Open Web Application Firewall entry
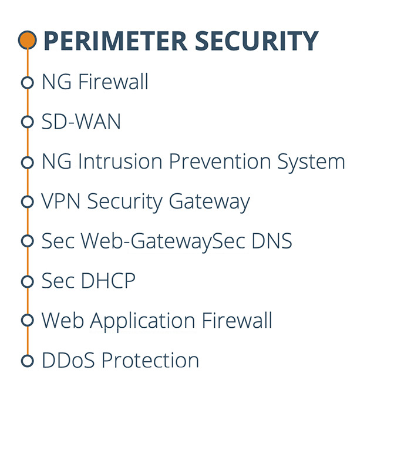This screenshot has width=411, height=457. pyautogui.click(x=157, y=321)
